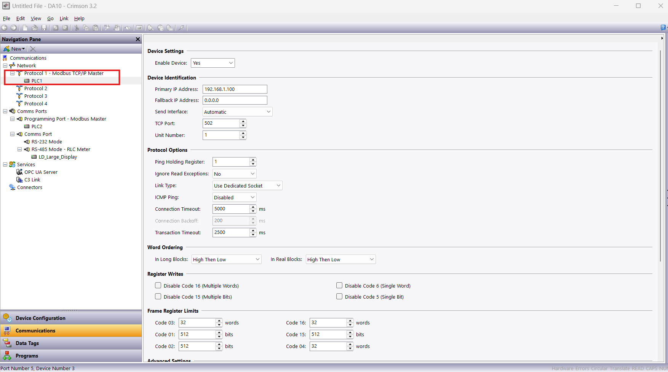Image resolution: width=668 pixels, height=372 pixels.
Task: Open the Link menu
Action: point(64,18)
